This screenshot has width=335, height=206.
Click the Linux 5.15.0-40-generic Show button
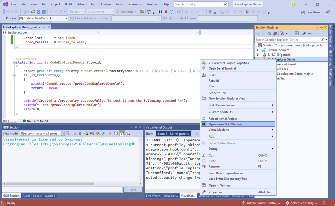coord(173,133)
